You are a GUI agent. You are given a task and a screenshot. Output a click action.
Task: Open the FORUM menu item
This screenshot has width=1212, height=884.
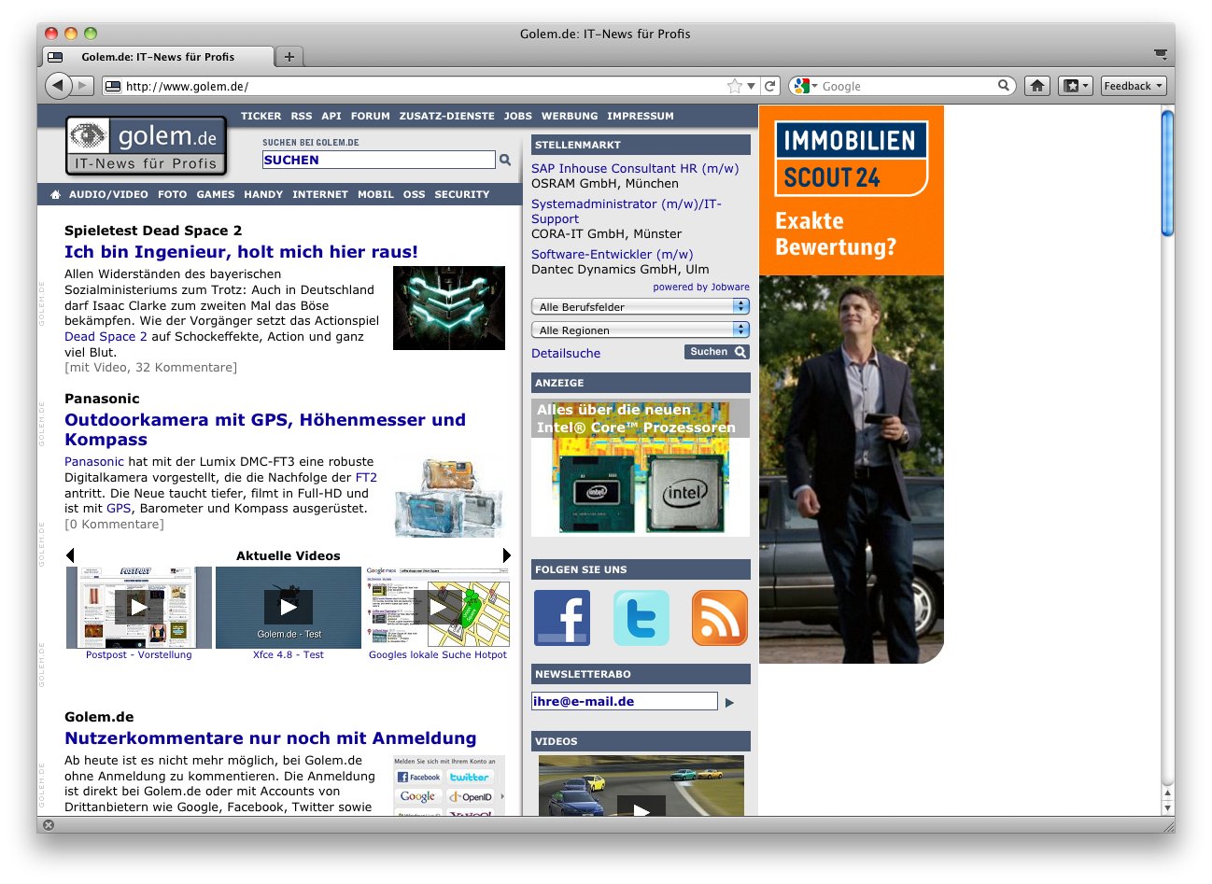370,116
